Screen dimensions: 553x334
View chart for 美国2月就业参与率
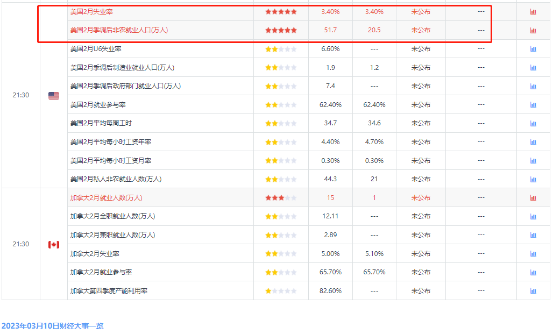pyautogui.click(x=533, y=105)
